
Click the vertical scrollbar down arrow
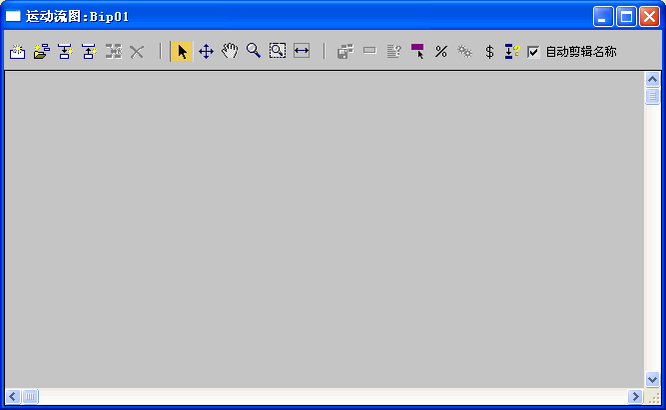(652, 379)
